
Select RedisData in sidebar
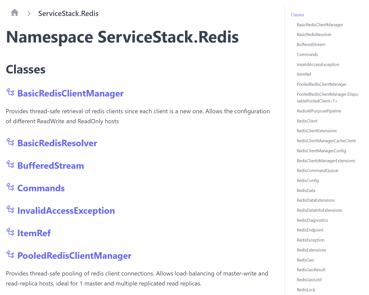tap(306, 190)
